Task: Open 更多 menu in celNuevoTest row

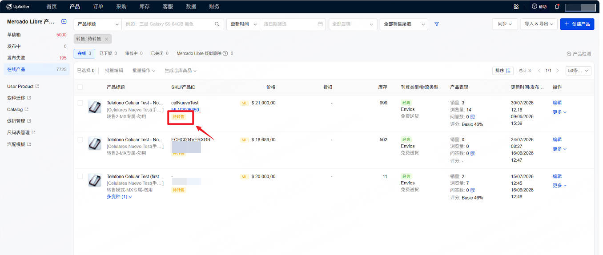Action: click(559, 112)
